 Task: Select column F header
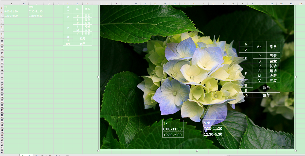point(68,4)
